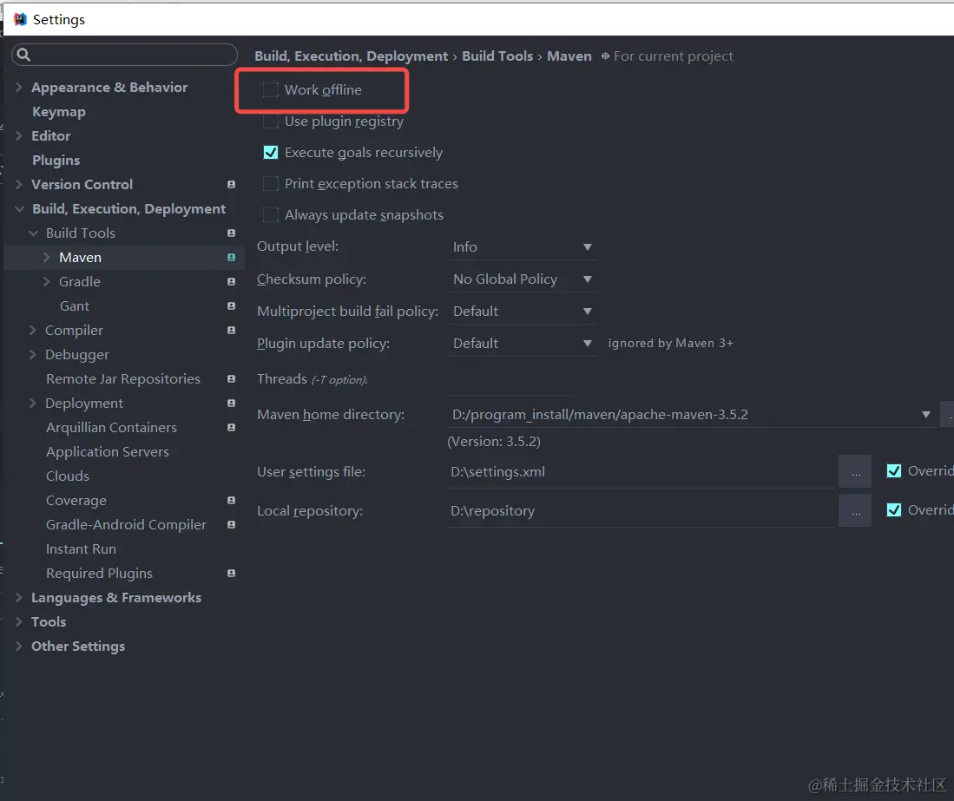This screenshot has width=954, height=801.
Task: Expand Appearance & Behavior section
Action: [19, 87]
